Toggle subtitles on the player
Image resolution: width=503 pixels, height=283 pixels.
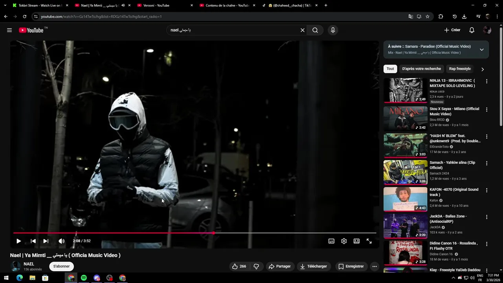(331, 241)
